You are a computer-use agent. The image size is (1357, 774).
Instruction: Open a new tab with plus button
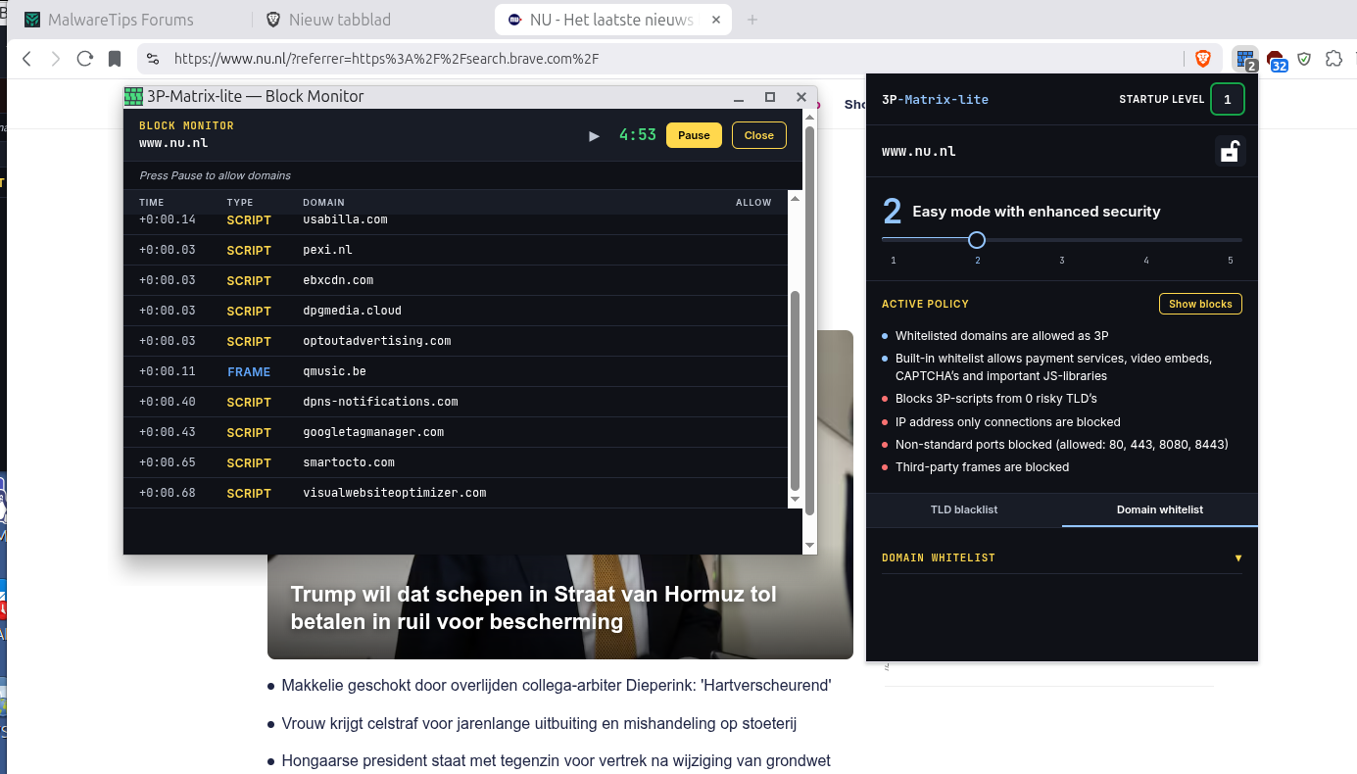coord(752,20)
